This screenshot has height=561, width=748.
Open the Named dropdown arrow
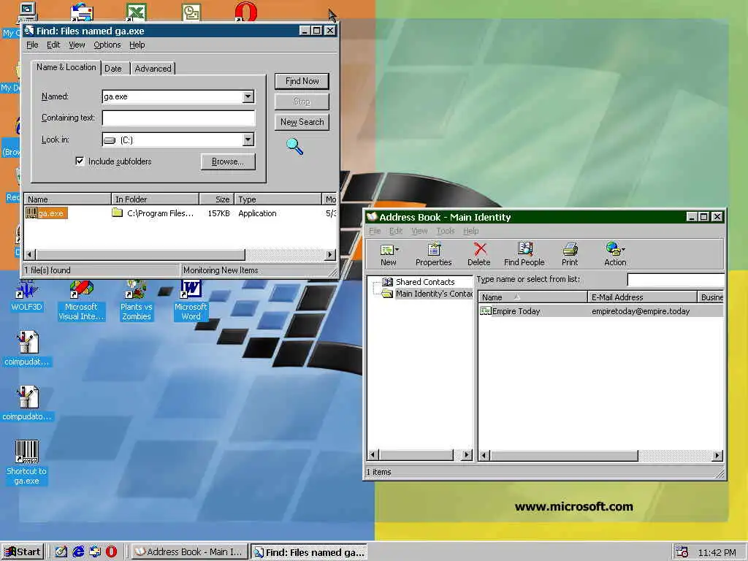click(x=248, y=96)
